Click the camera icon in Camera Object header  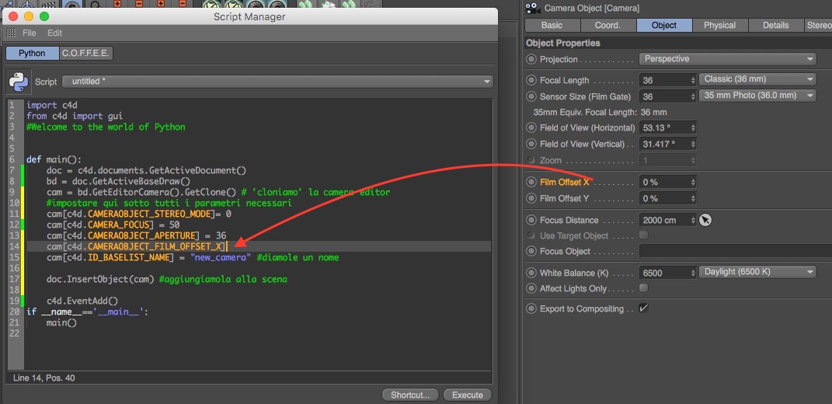click(x=531, y=8)
